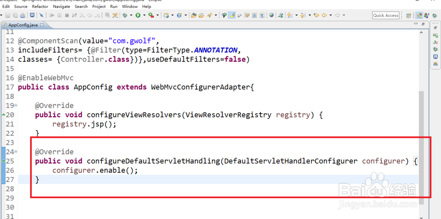Click the Print toolbar icon
Image resolution: width=441 pixels, height=219 pixels.
pyautogui.click(x=22, y=15)
